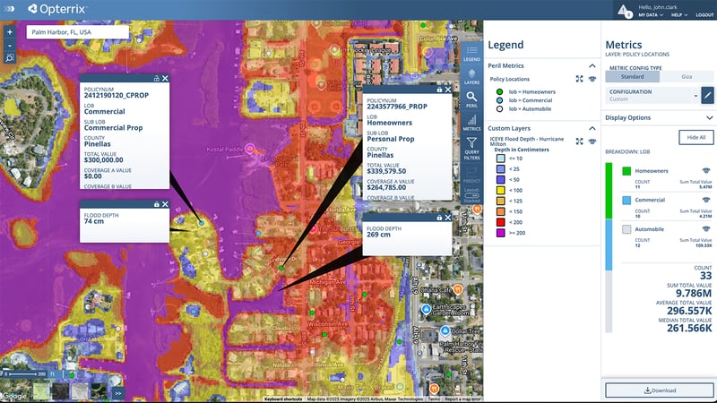Close the 74 cm flood depth popup
Viewport: 717px width, 403px height.
[x=165, y=204]
